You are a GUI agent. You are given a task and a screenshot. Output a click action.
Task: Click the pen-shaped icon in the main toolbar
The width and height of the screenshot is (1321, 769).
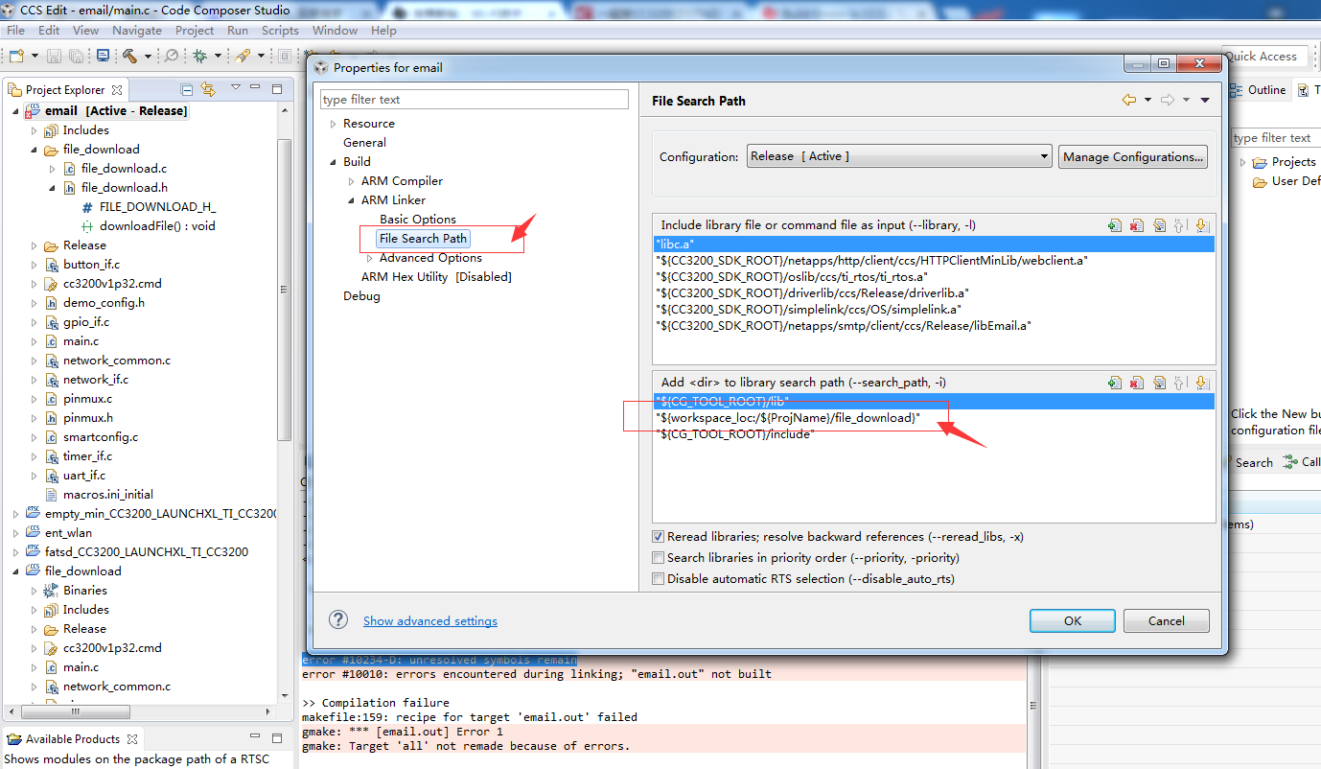243,57
